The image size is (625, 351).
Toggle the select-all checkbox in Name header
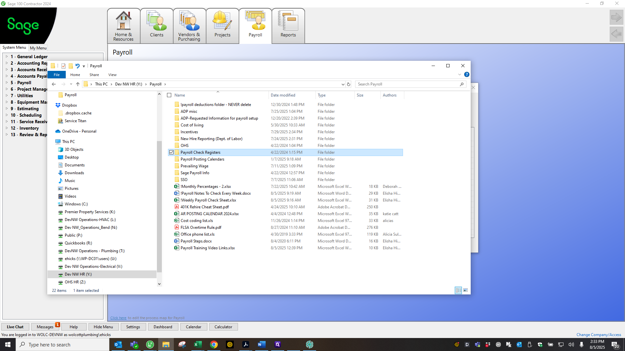click(x=169, y=95)
